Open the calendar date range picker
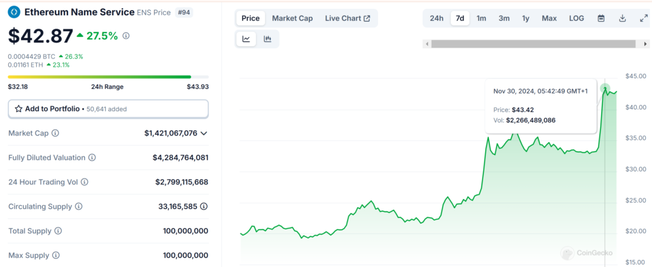Image resolution: width=652 pixels, height=267 pixels. [x=601, y=18]
